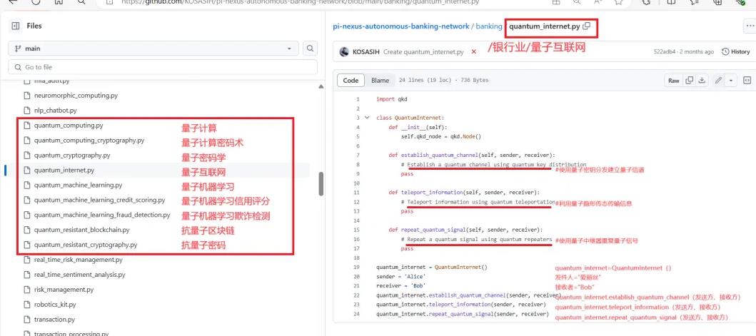The height and width of the screenshot is (336, 756).
Task: Open real_time_sentiment_analysis.py in file tree
Action: [x=79, y=275]
